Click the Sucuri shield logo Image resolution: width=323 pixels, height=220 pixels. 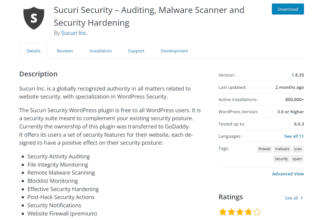click(33, 18)
